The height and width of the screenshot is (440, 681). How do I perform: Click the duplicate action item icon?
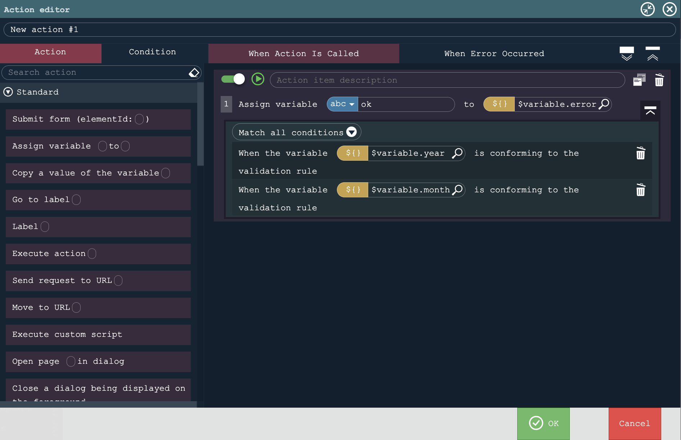(639, 80)
